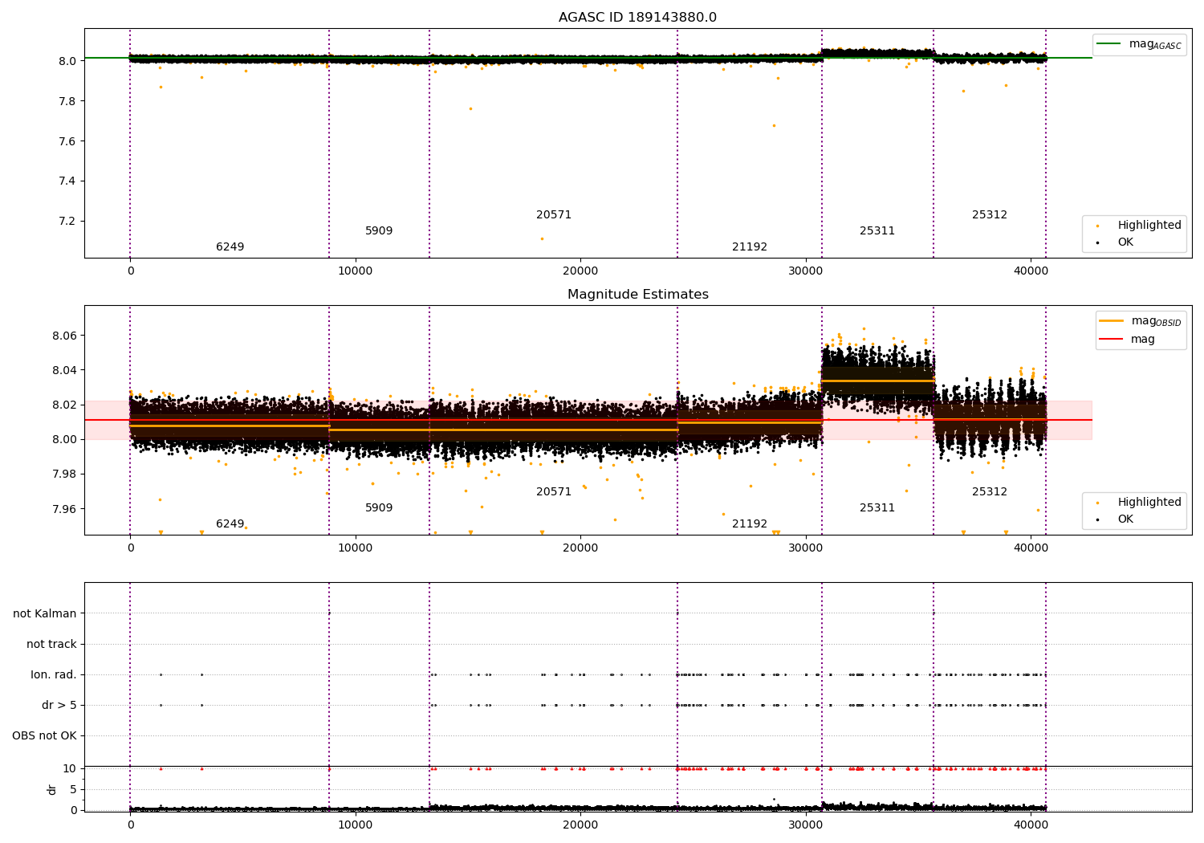Select the orange mag OBSID legend entry
Viewport: 1204px width, 843px height.
[1139, 321]
